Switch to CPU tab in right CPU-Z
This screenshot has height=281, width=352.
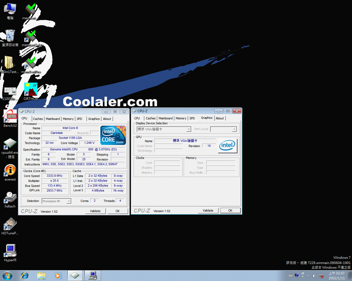click(137, 118)
